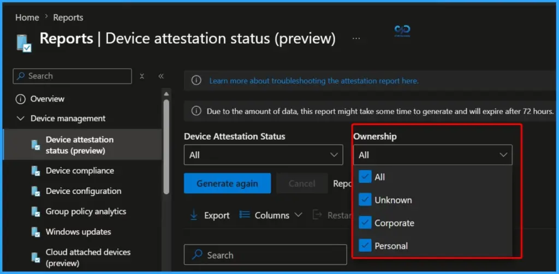This screenshot has height=274, width=559.
Task: Select Device compliance report
Action: [x=80, y=171]
